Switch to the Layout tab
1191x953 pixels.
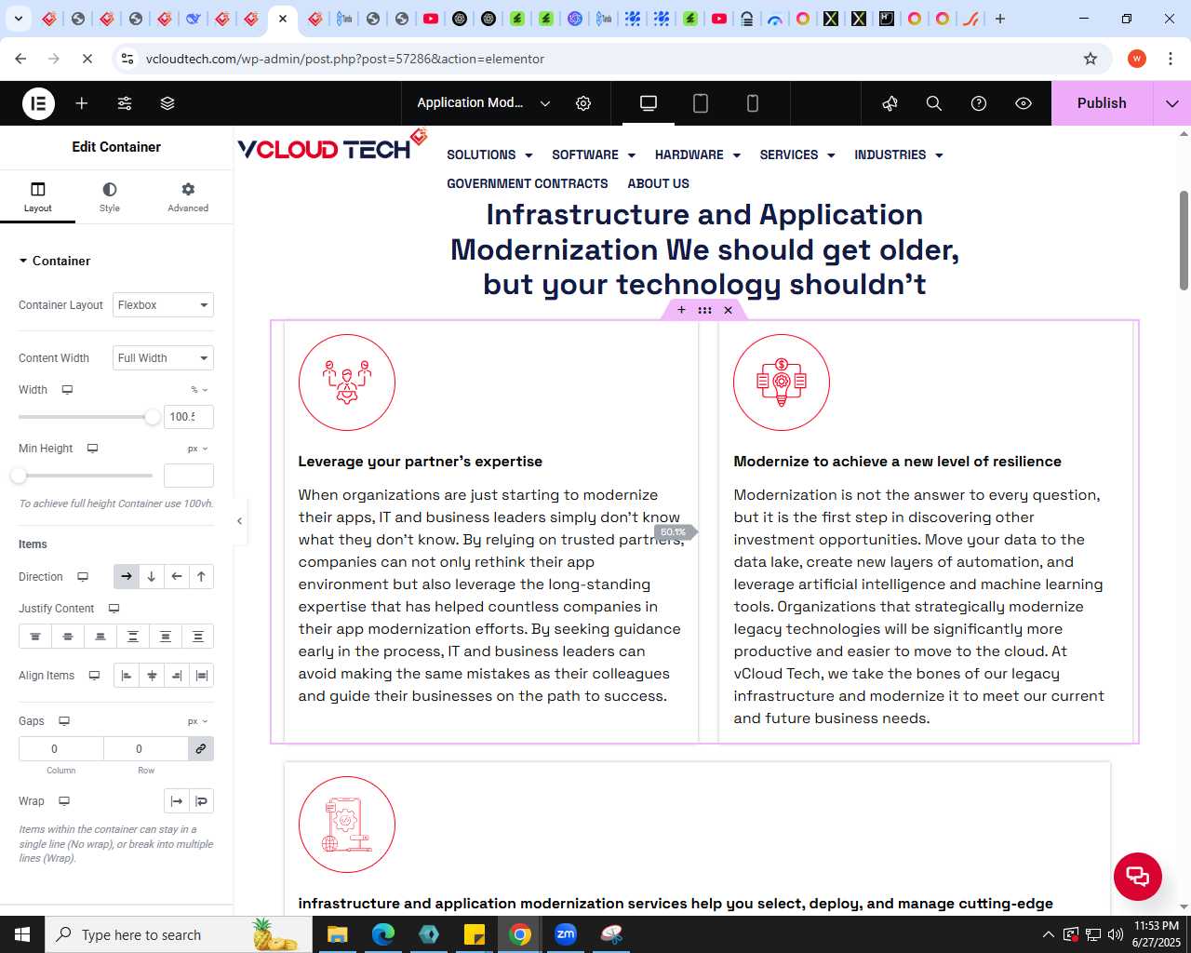click(x=37, y=197)
